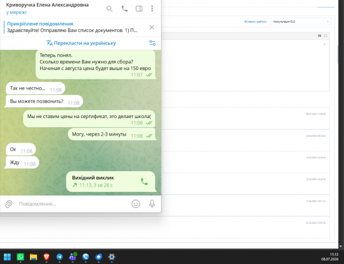Screen dimensions: 344x264
Task: Click background entry dated '08.07.2026 11:09:46'
Action: (245, 119)
